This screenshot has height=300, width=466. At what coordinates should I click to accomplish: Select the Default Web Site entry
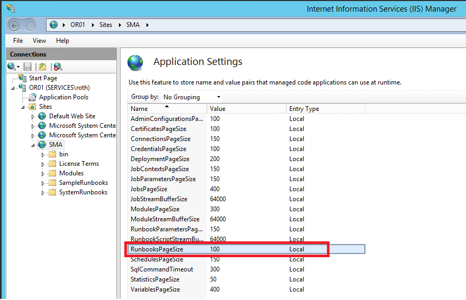72,116
